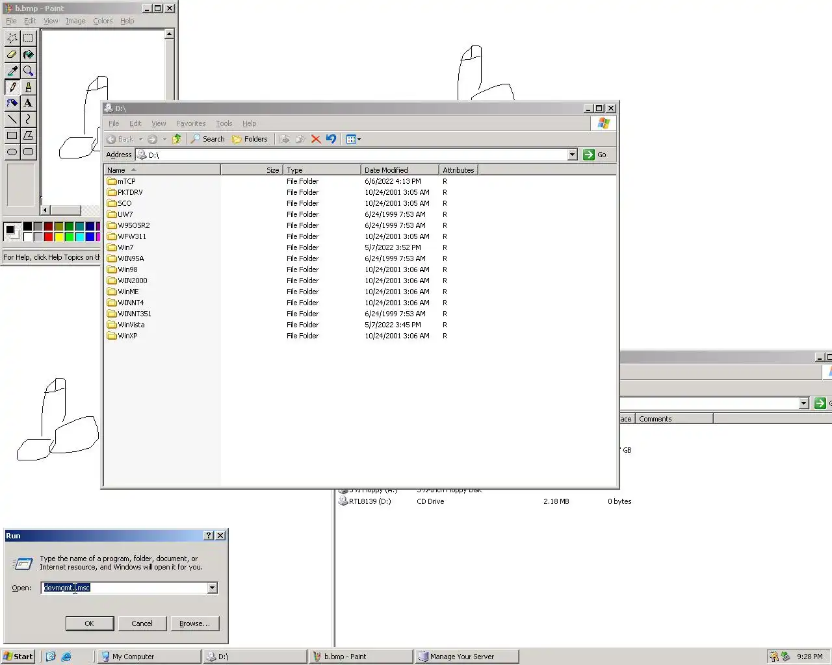The width and height of the screenshot is (832, 665).
Task: Expand the D:\ Address bar dropdown
Action: [573, 155]
